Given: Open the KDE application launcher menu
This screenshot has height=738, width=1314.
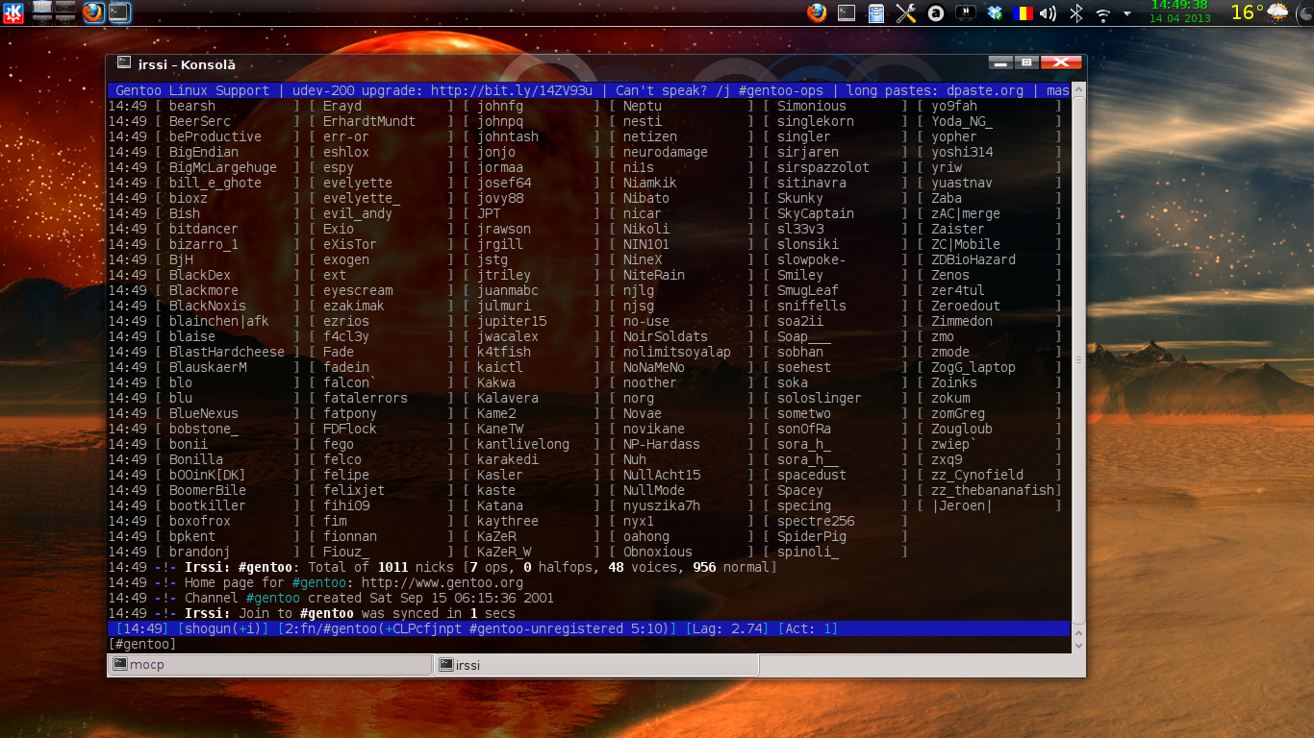Looking at the screenshot, I should click(13, 13).
